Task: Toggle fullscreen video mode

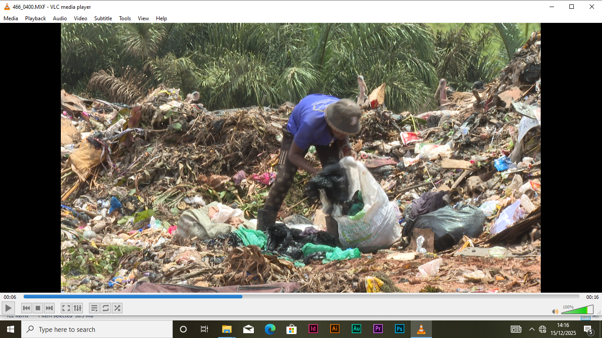Action: pos(66,308)
